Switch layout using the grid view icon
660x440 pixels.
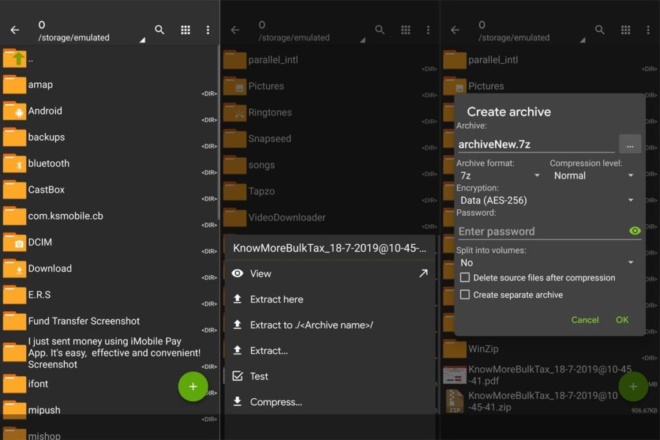[186, 30]
